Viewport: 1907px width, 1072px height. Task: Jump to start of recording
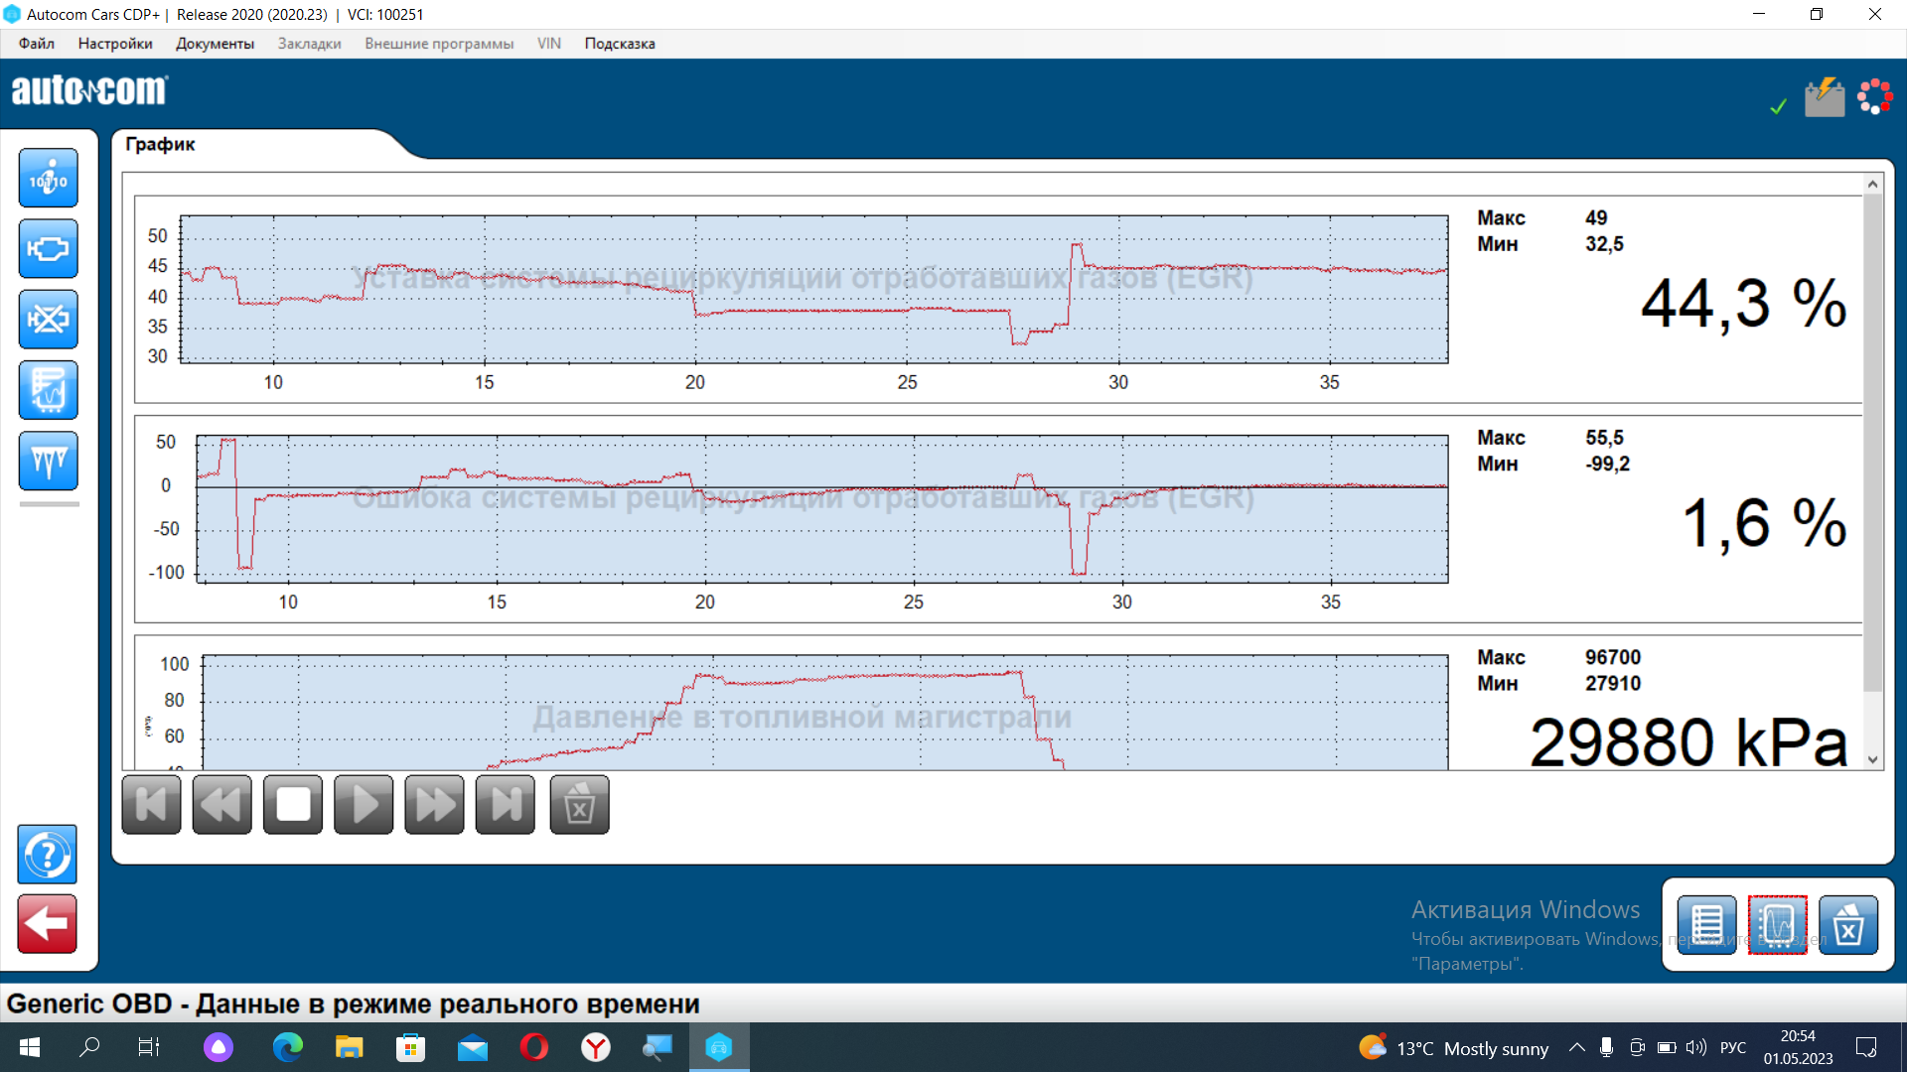tap(151, 804)
